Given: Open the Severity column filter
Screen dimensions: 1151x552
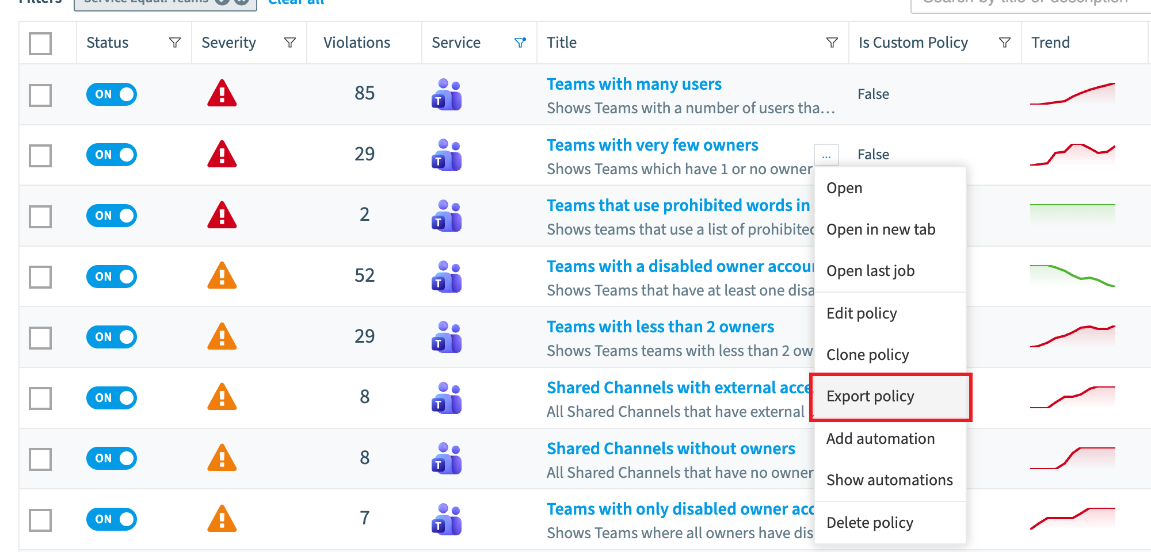Looking at the screenshot, I should click(290, 43).
